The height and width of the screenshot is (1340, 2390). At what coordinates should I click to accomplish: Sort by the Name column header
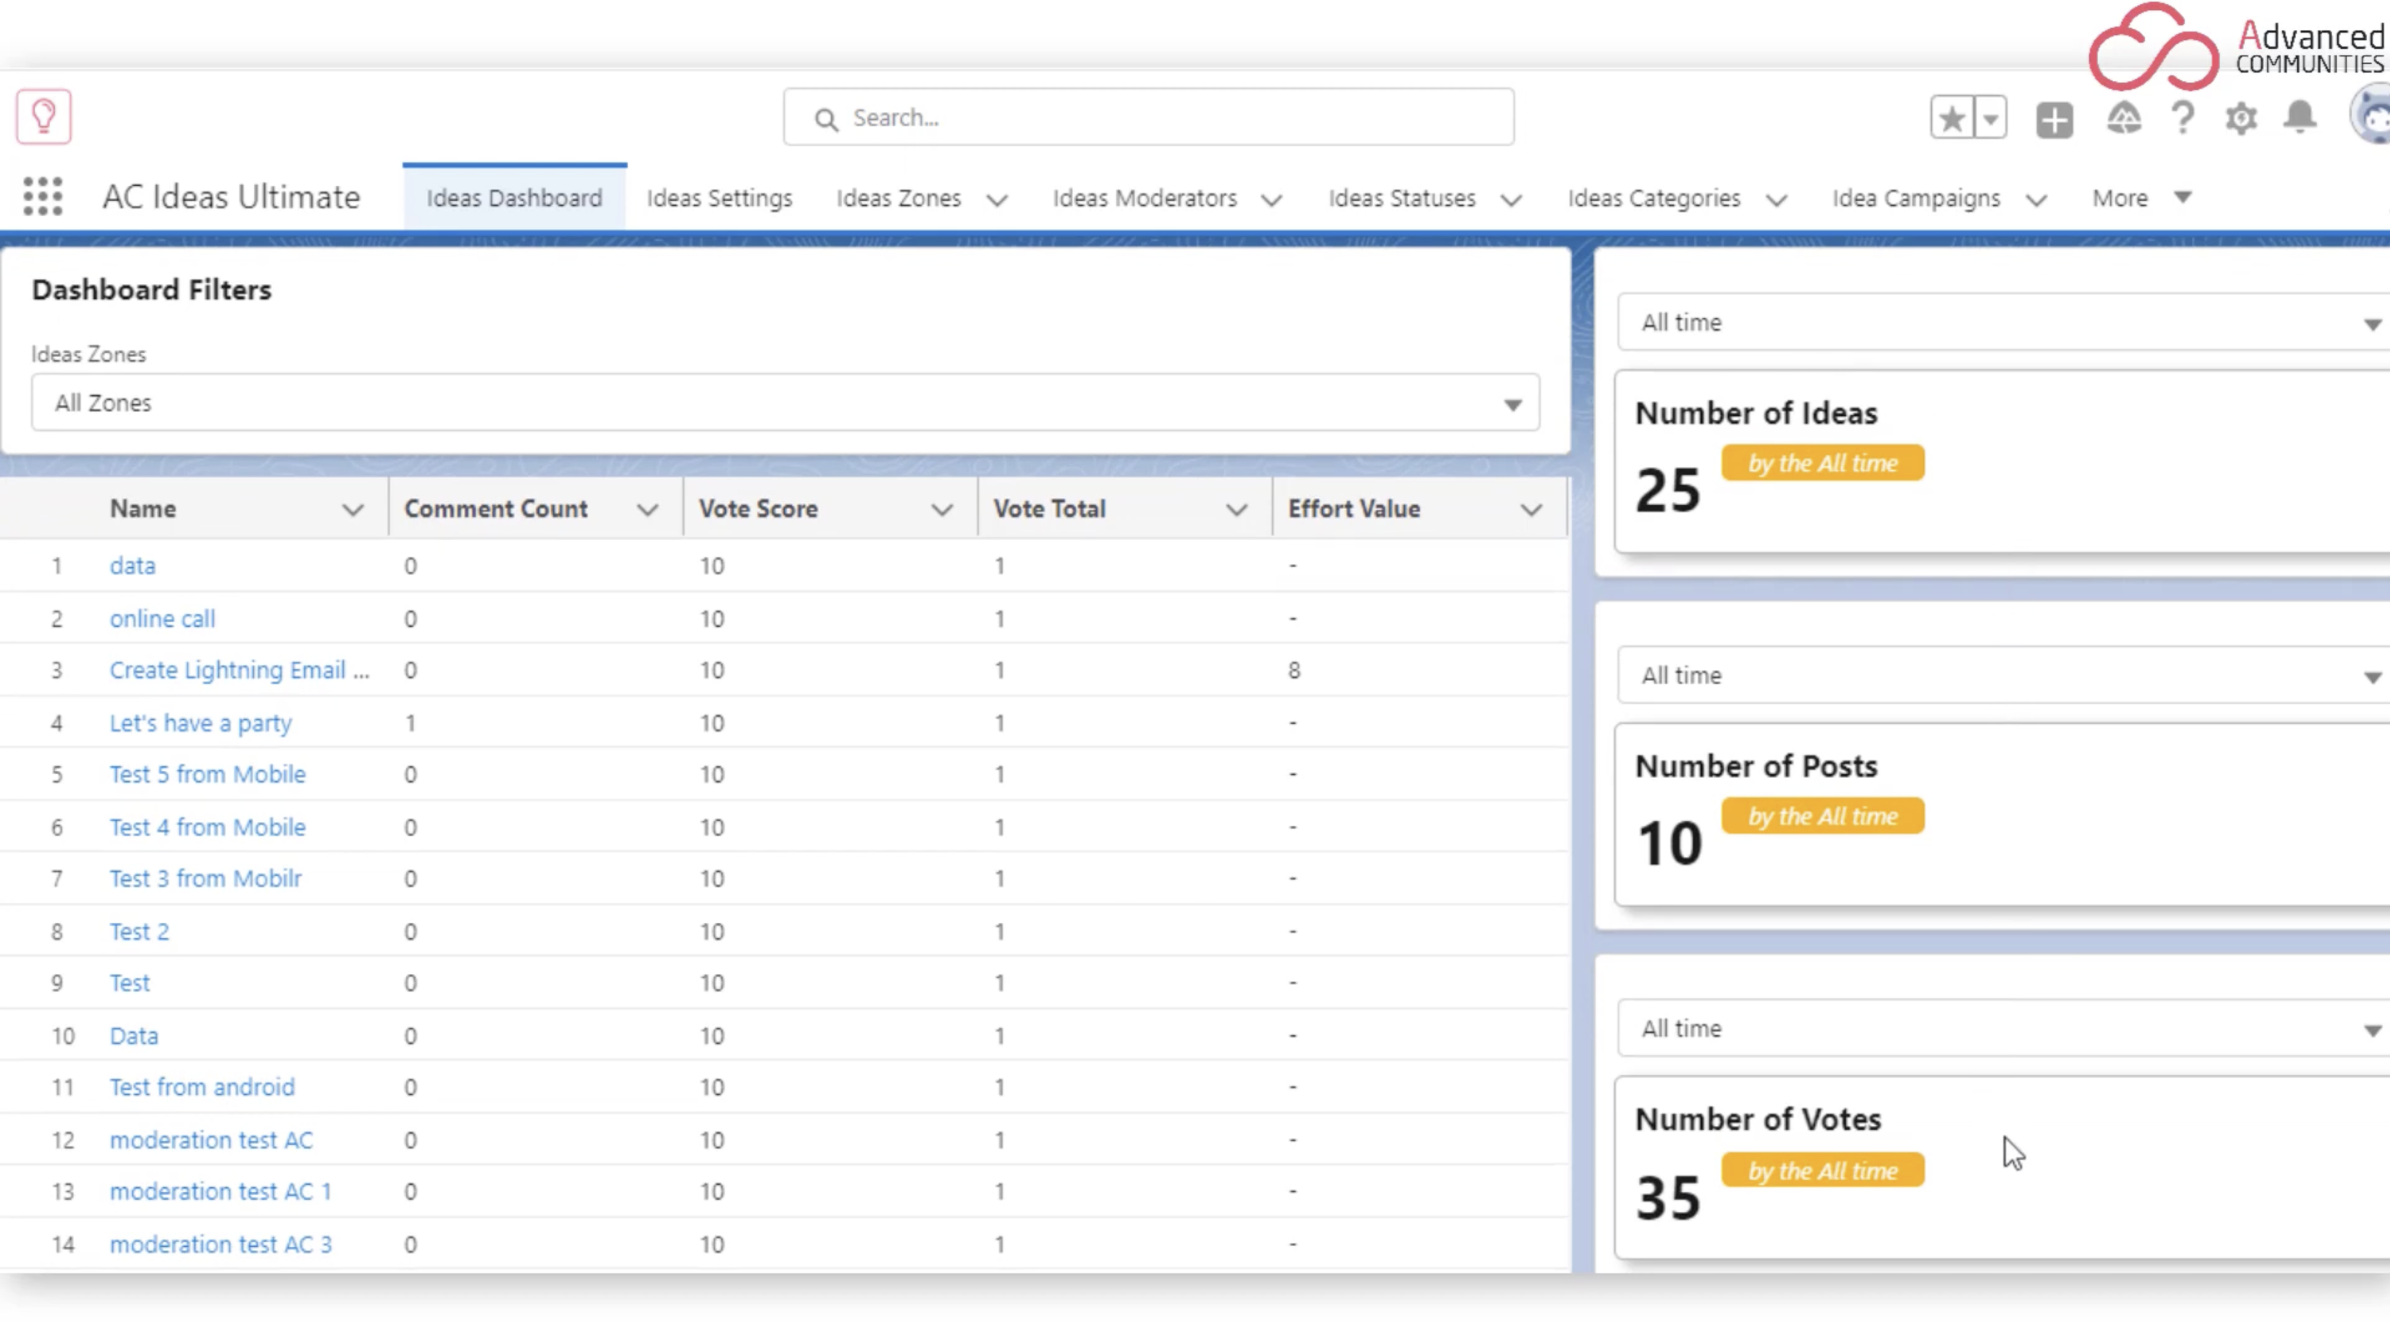coord(143,508)
